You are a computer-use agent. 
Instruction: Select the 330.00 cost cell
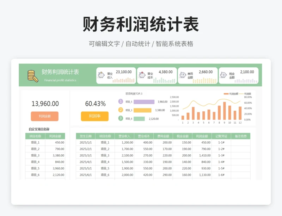[x=144, y=162]
